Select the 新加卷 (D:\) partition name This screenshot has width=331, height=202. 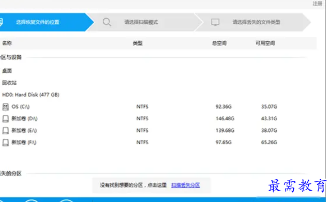click(x=24, y=118)
